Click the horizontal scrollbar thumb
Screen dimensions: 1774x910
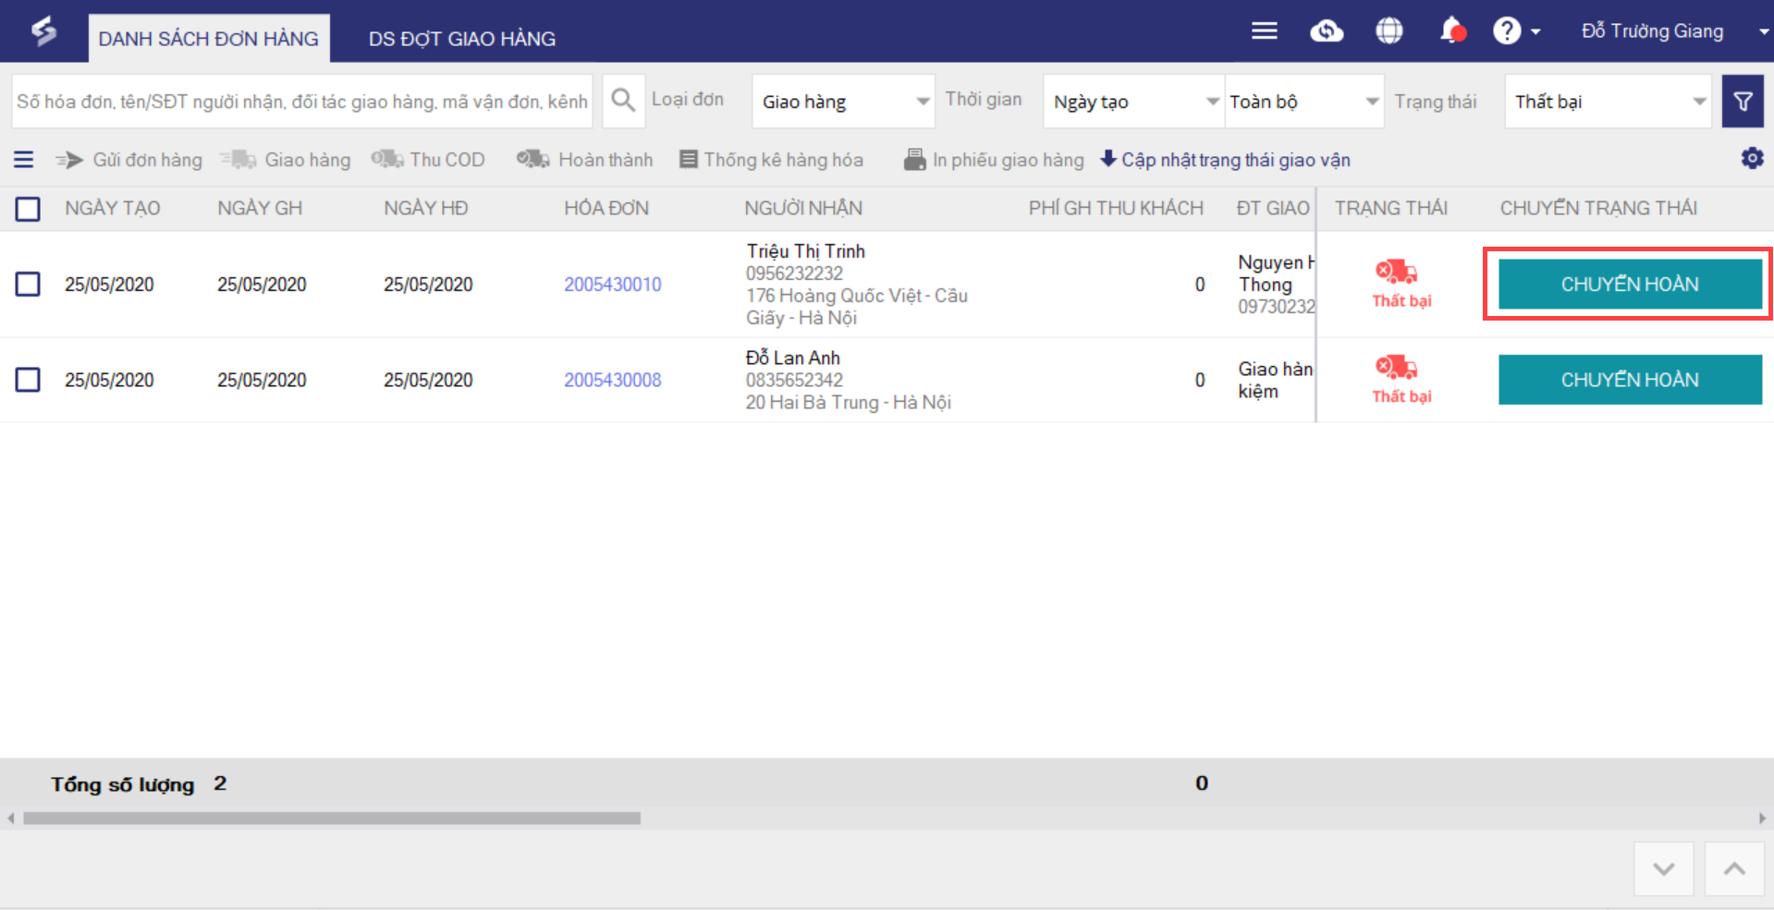pos(332,819)
